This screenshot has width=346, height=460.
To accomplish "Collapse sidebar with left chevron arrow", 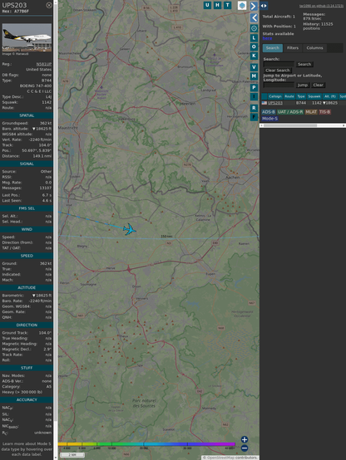I will pyautogui.click(x=254, y=17).
